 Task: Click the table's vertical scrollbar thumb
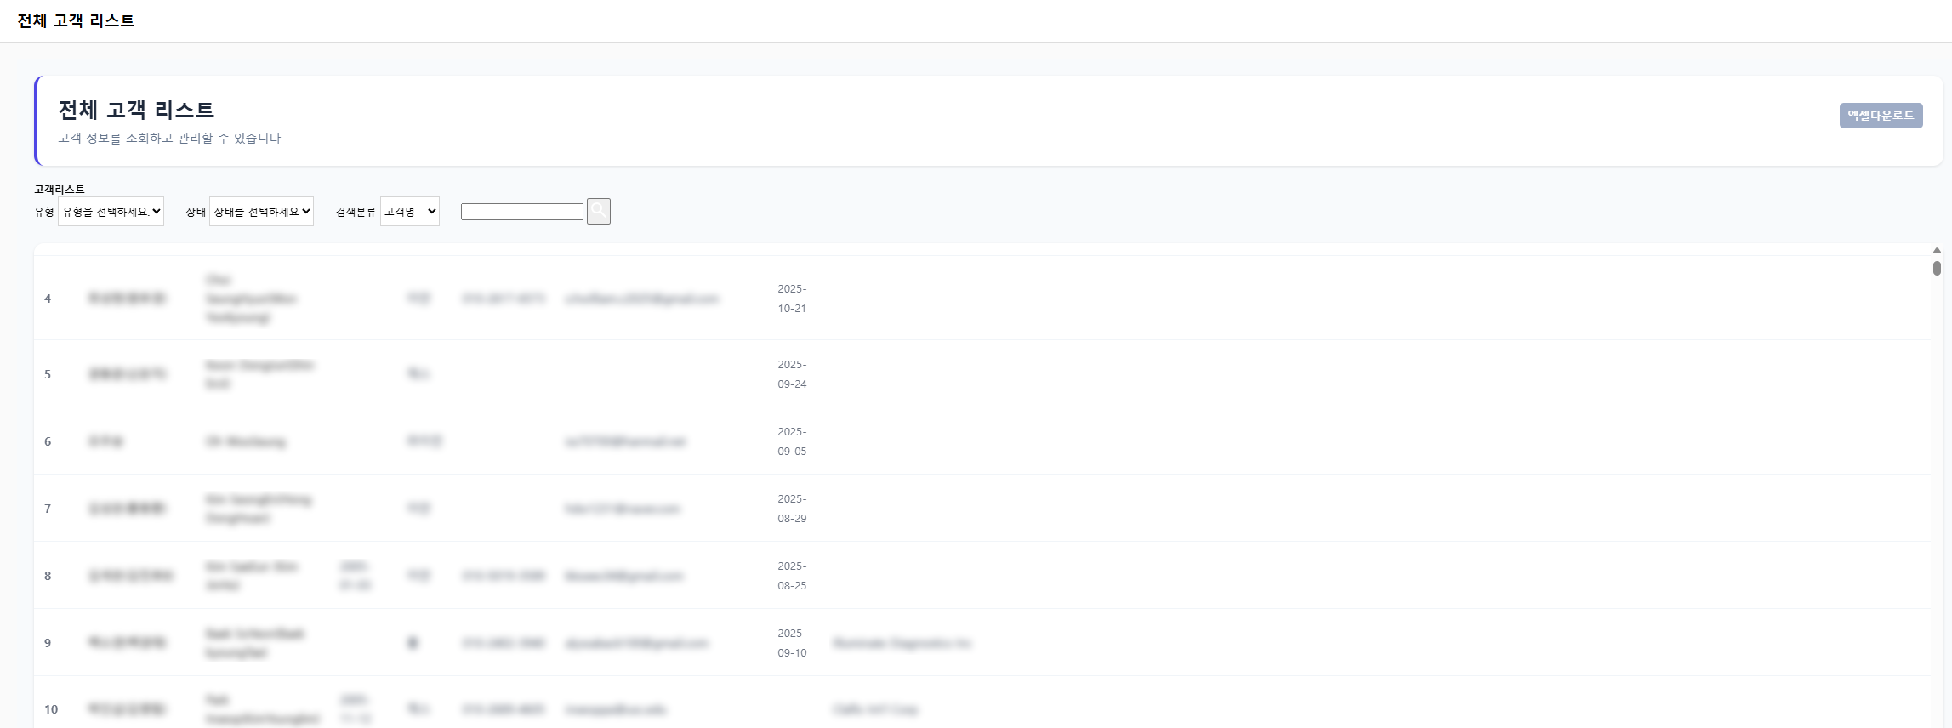tap(1937, 268)
